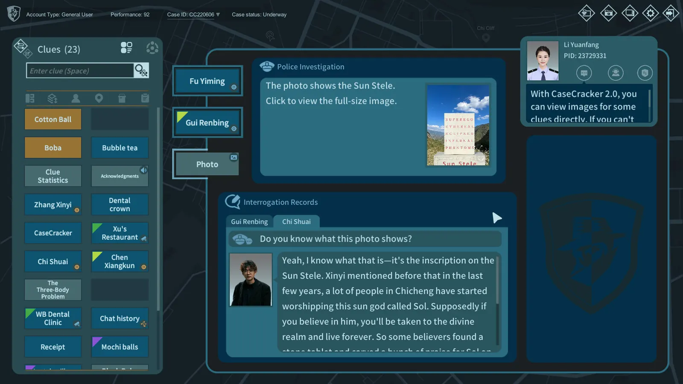Open the Sun Stele photo thumbnail
Viewport: 683px width, 384px height.
[x=458, y=125]
